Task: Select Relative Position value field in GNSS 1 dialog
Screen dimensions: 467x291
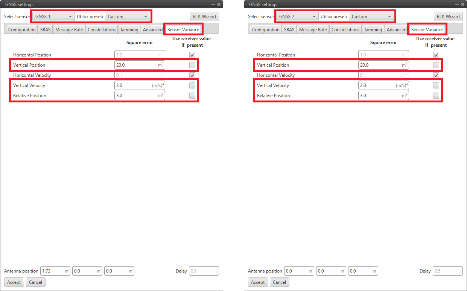Action: click(x=136, y=96)
